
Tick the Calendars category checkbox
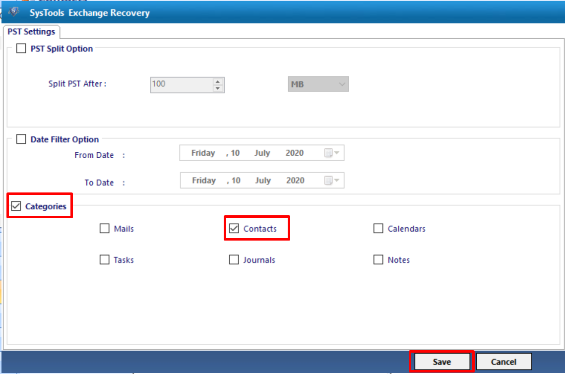(378, 229)
